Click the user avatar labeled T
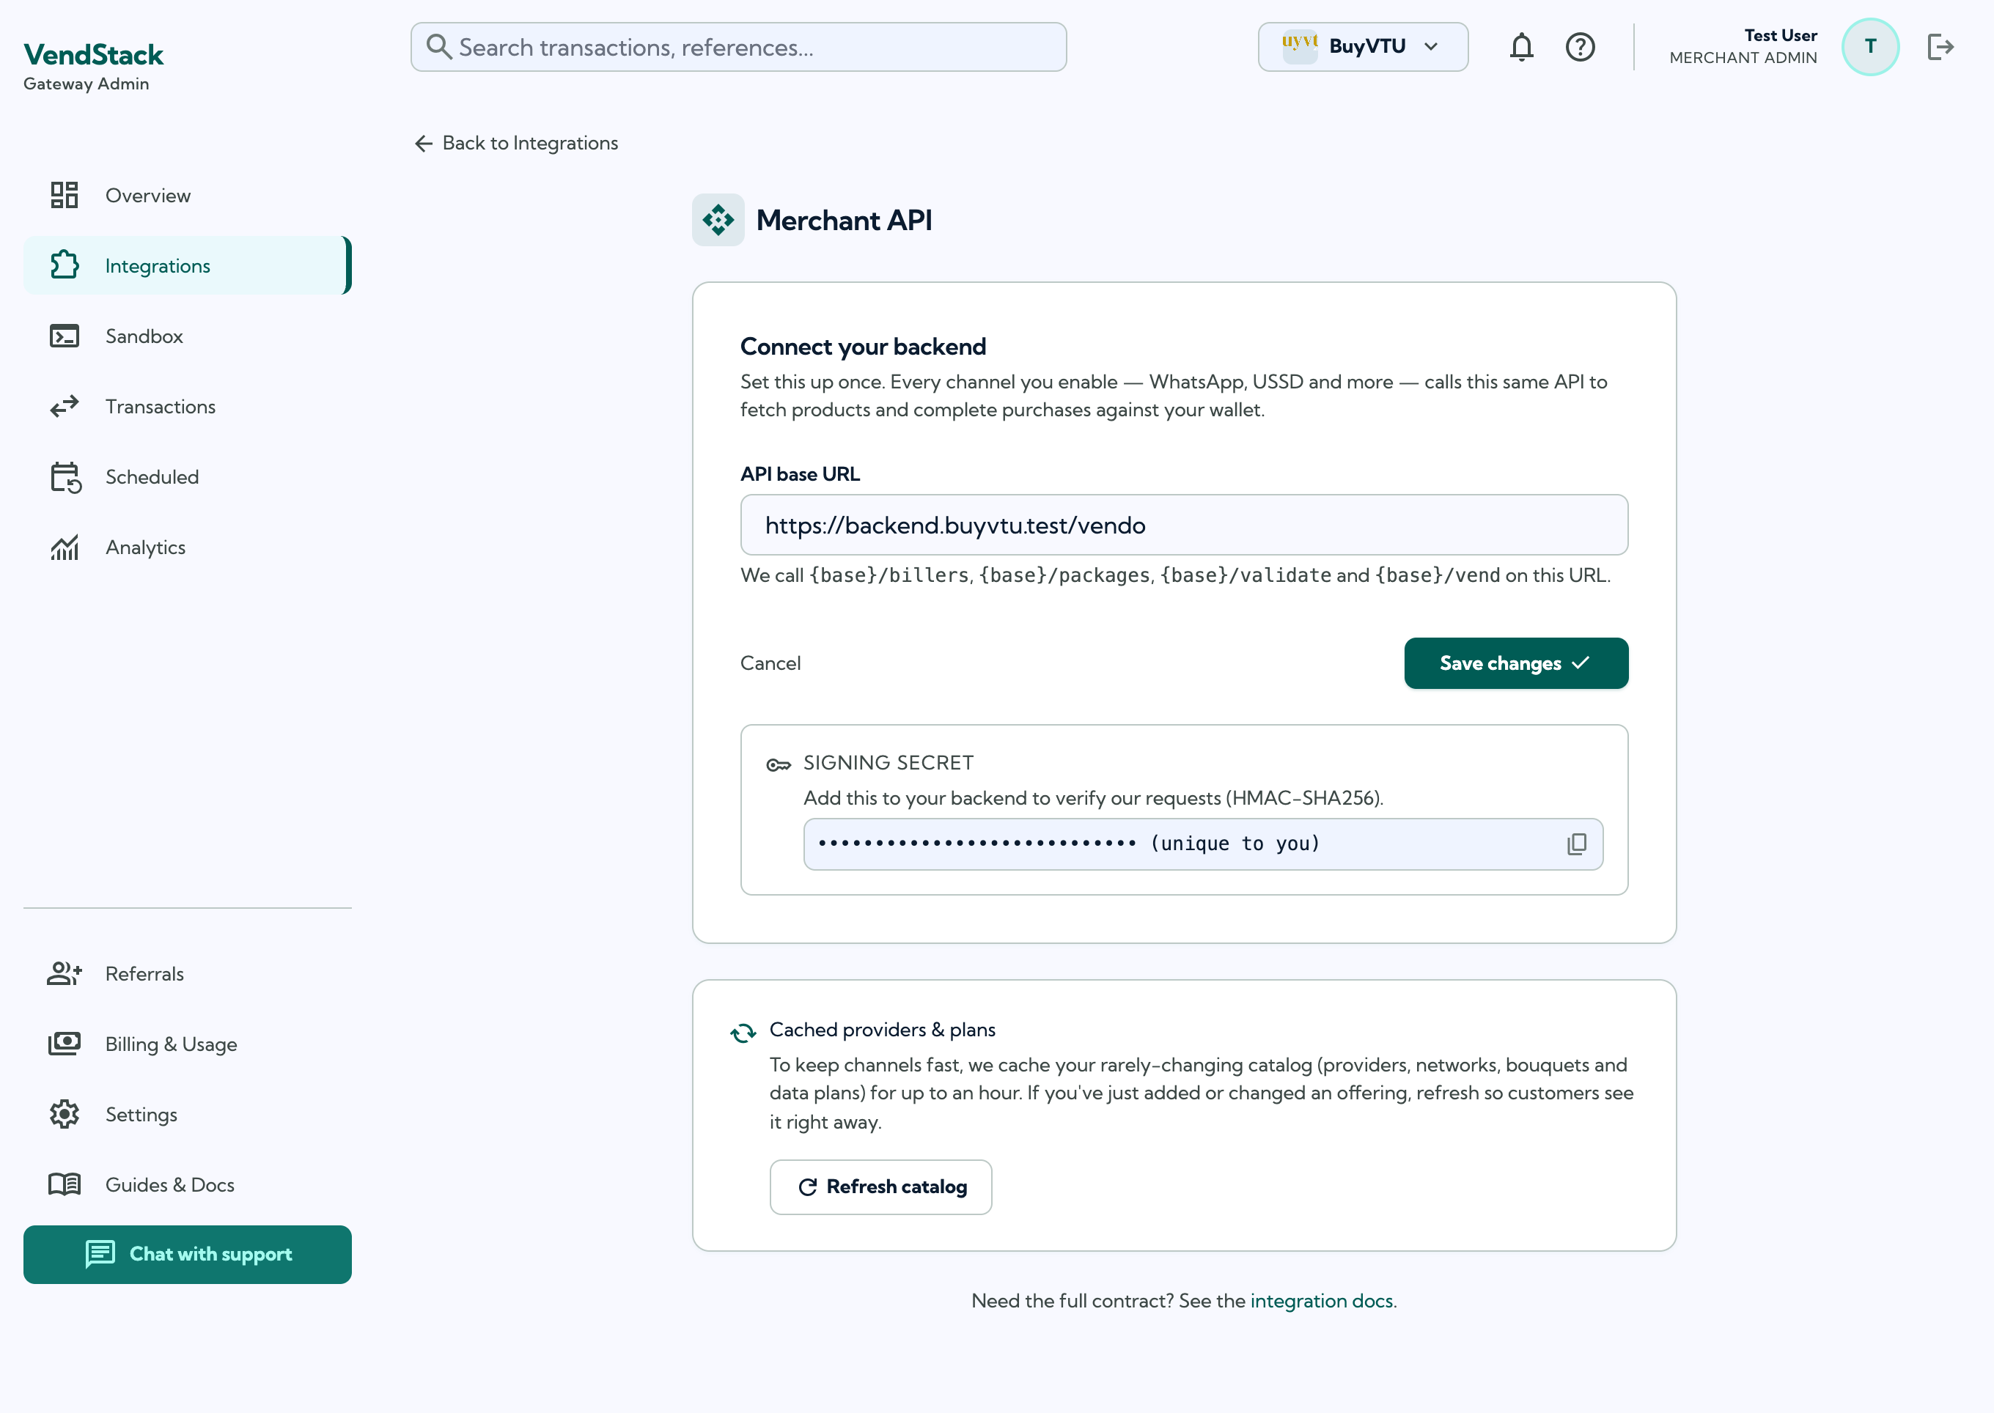 point(1869,47)
